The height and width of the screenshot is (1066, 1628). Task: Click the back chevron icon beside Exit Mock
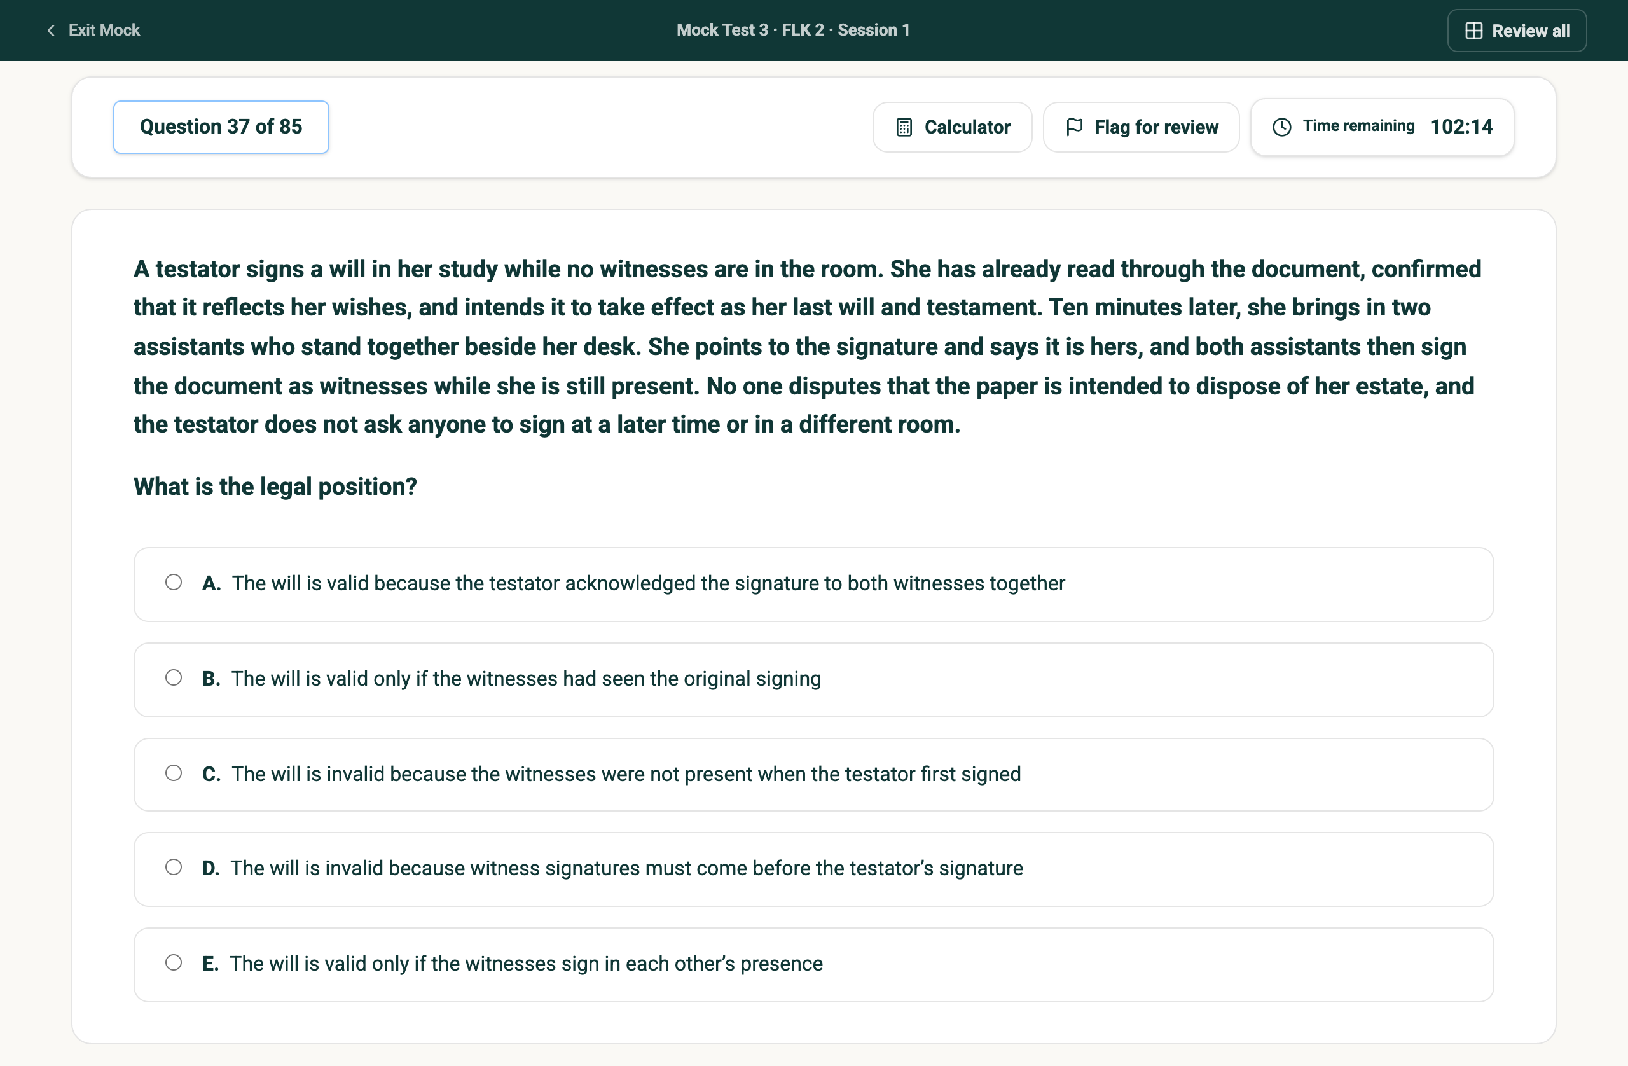(x=51, y=30)
